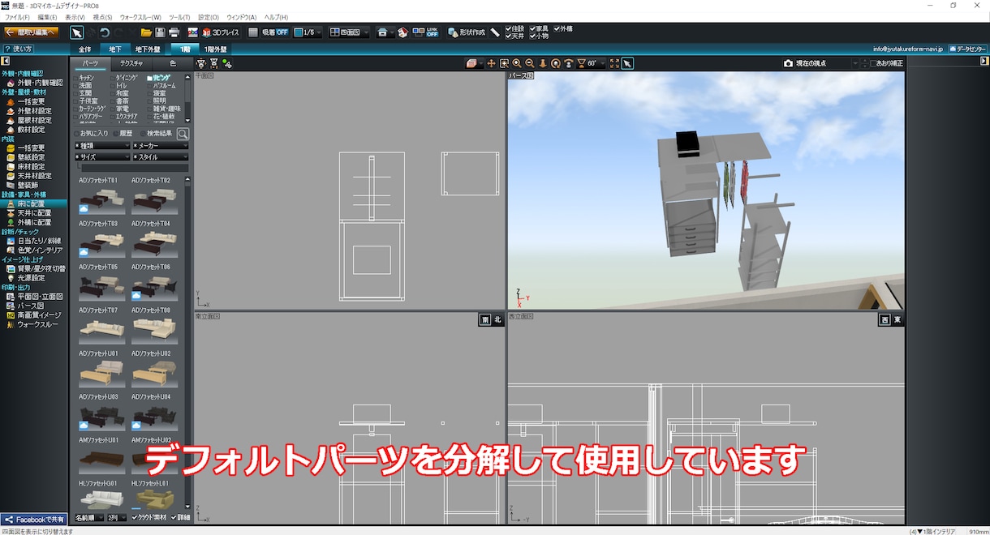This screenshot has width=990, height=535.
Task: Toggle the 天井 checkbox
Action: coord(514,36)
